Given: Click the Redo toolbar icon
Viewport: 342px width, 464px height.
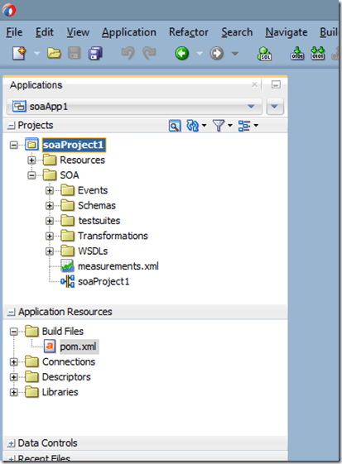Looking at the screenshot, I should click(149, 54).
